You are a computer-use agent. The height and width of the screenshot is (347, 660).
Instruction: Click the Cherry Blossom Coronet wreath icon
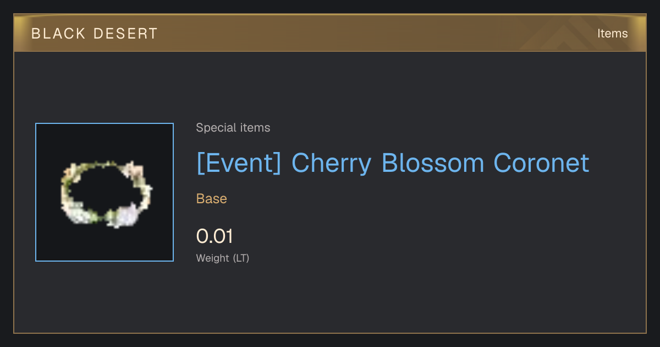click(106, 193)
